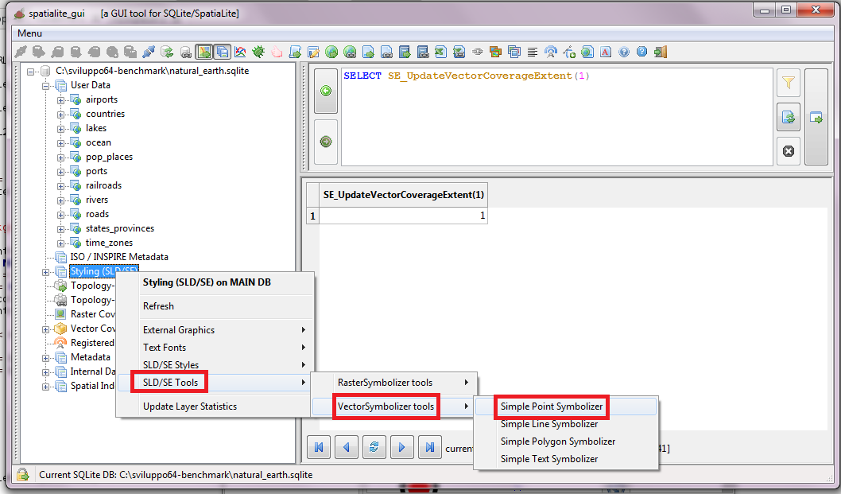This screenshot has width=841, height=494.
Task: Expand the rivers table node
Action: pos(60,200)
